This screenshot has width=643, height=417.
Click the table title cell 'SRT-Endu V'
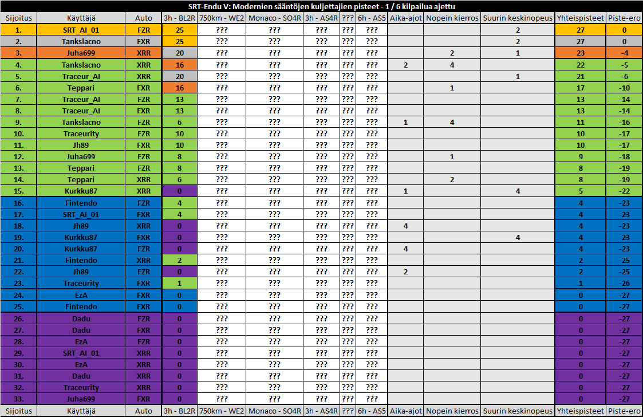click(321, 6)
